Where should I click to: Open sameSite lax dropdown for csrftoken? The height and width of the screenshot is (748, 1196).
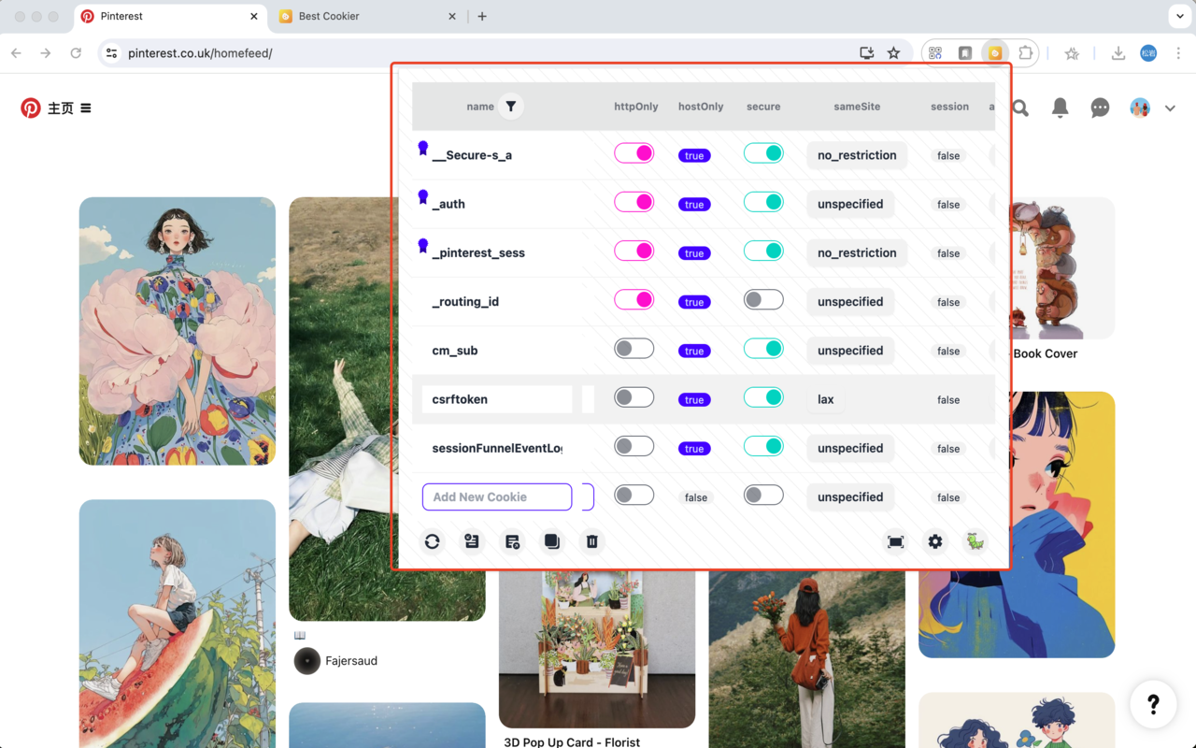coord(826,399)
